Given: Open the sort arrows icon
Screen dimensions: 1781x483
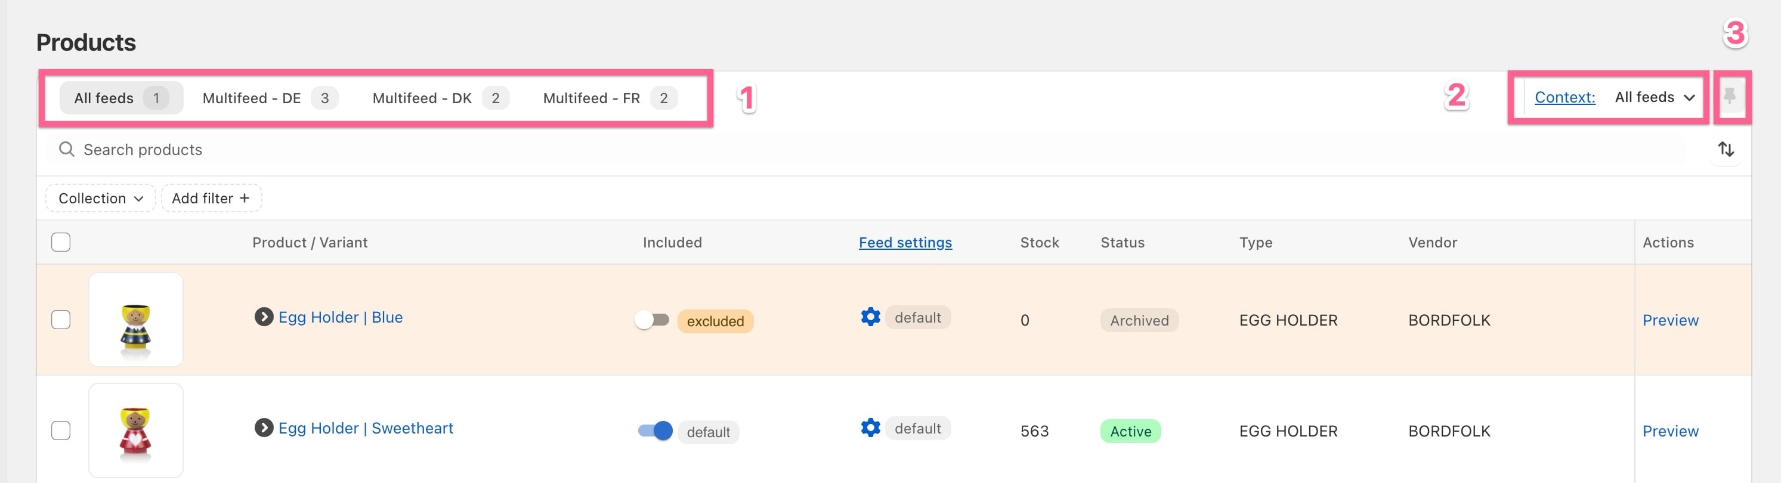Looking at the screenshot, I should [1726, 149].
